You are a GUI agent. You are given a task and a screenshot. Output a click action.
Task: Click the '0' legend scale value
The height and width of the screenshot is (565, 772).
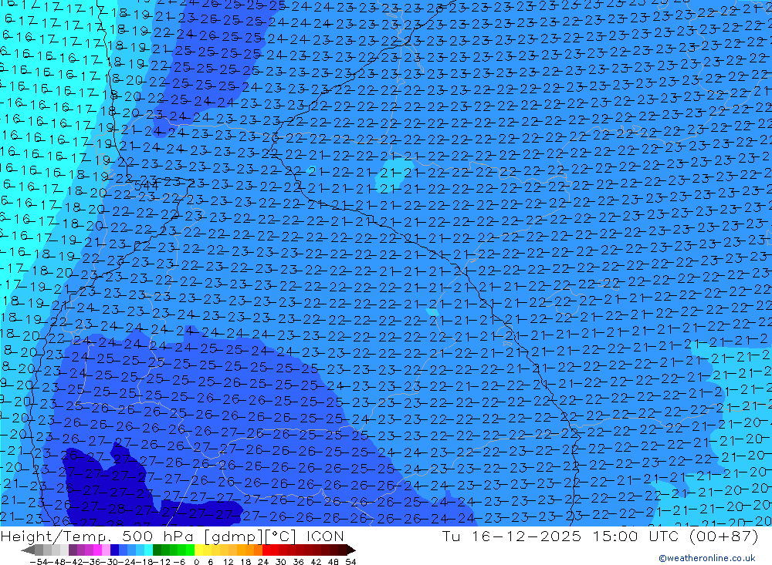coord(196,562)
